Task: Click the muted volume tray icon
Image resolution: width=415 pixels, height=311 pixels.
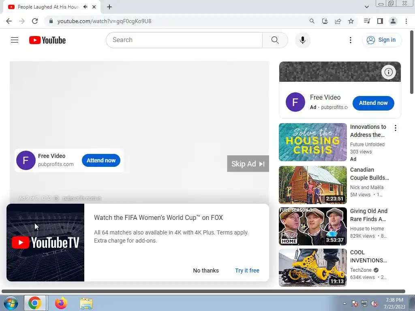Action: [x=374, y=304]
